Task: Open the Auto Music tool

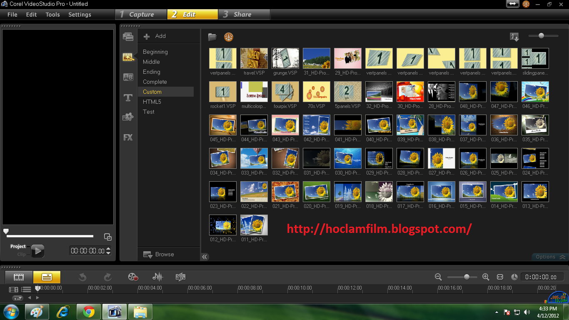Action: coord(180,277)
